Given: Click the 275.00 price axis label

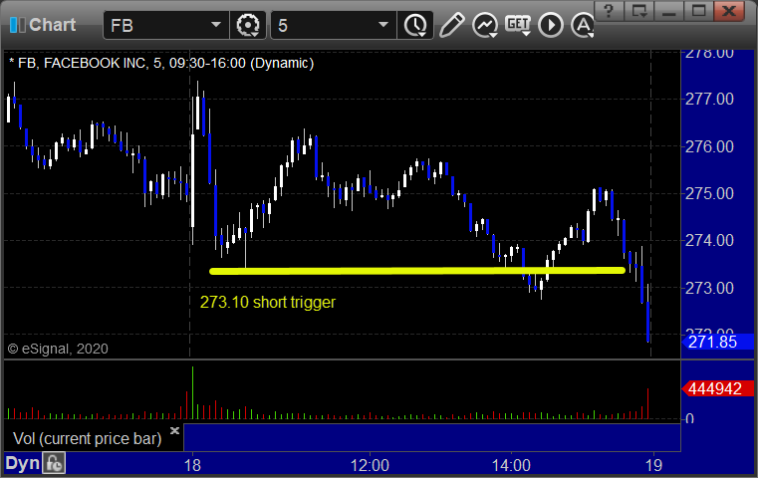Looking at the screenshot, I should [709, 193].
